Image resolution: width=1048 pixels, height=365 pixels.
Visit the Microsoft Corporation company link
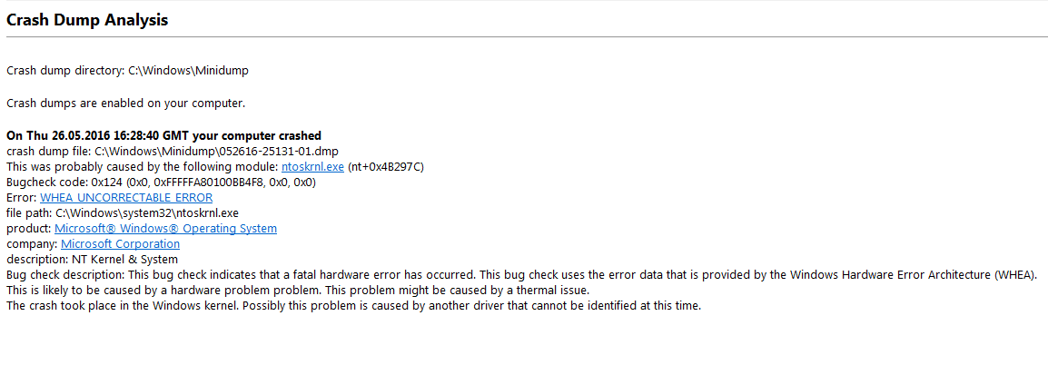pos(120,244)
